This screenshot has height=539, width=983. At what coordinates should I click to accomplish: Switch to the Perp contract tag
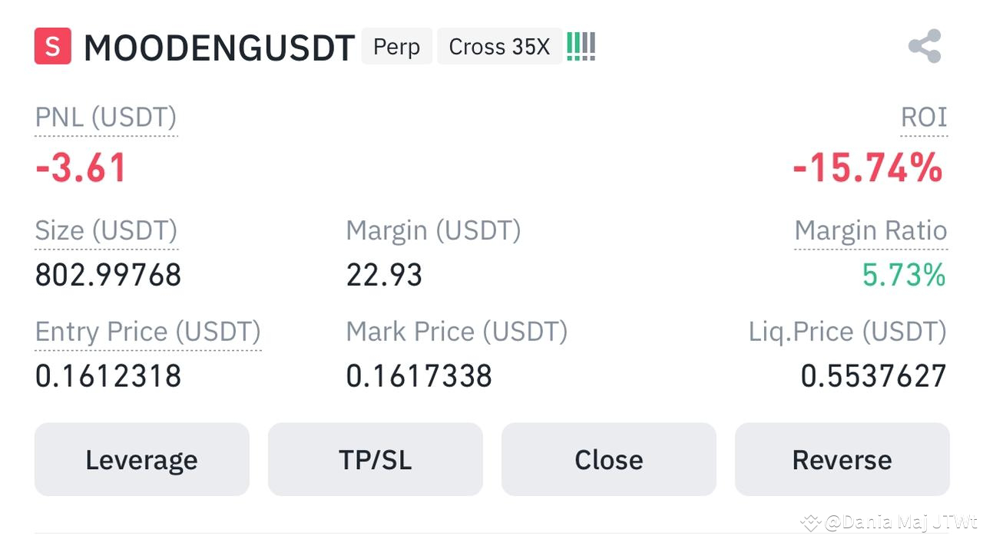[x=396, y=46]
